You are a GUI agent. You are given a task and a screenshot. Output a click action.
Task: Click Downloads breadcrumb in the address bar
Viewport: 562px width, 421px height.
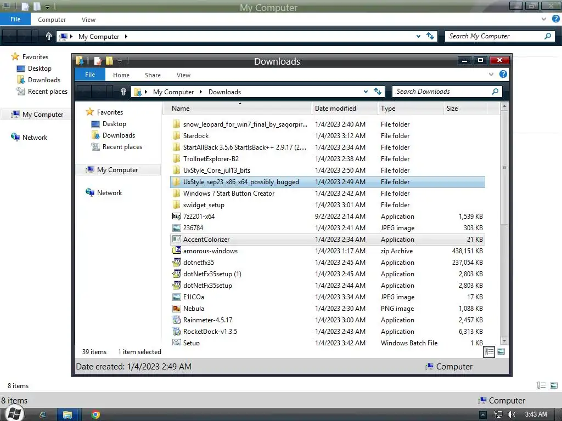click(x=224, y=92)
